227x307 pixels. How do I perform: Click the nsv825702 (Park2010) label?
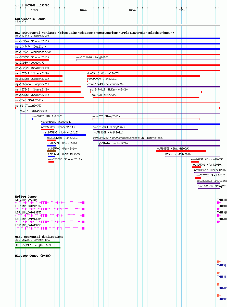click(210, 175)
